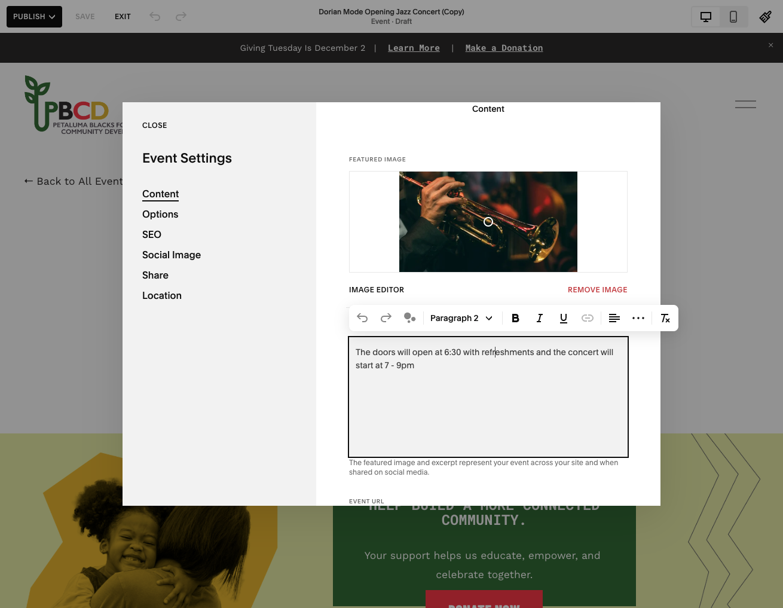This screenshot has width=783, height=608.
Task: Toggle underline formatting
Action: (563, 318)
